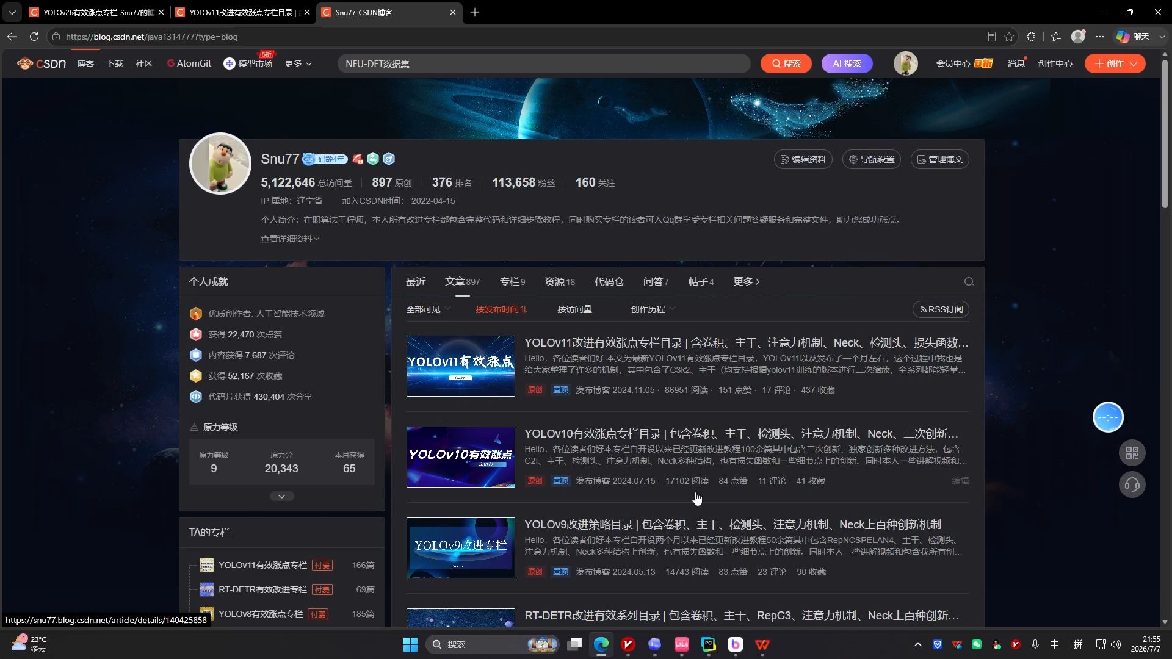
Task: Open the 全部可见 visibility filter dropdown
Action: 429,309
